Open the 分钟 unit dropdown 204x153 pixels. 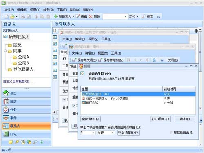click(x=113, y=133)
